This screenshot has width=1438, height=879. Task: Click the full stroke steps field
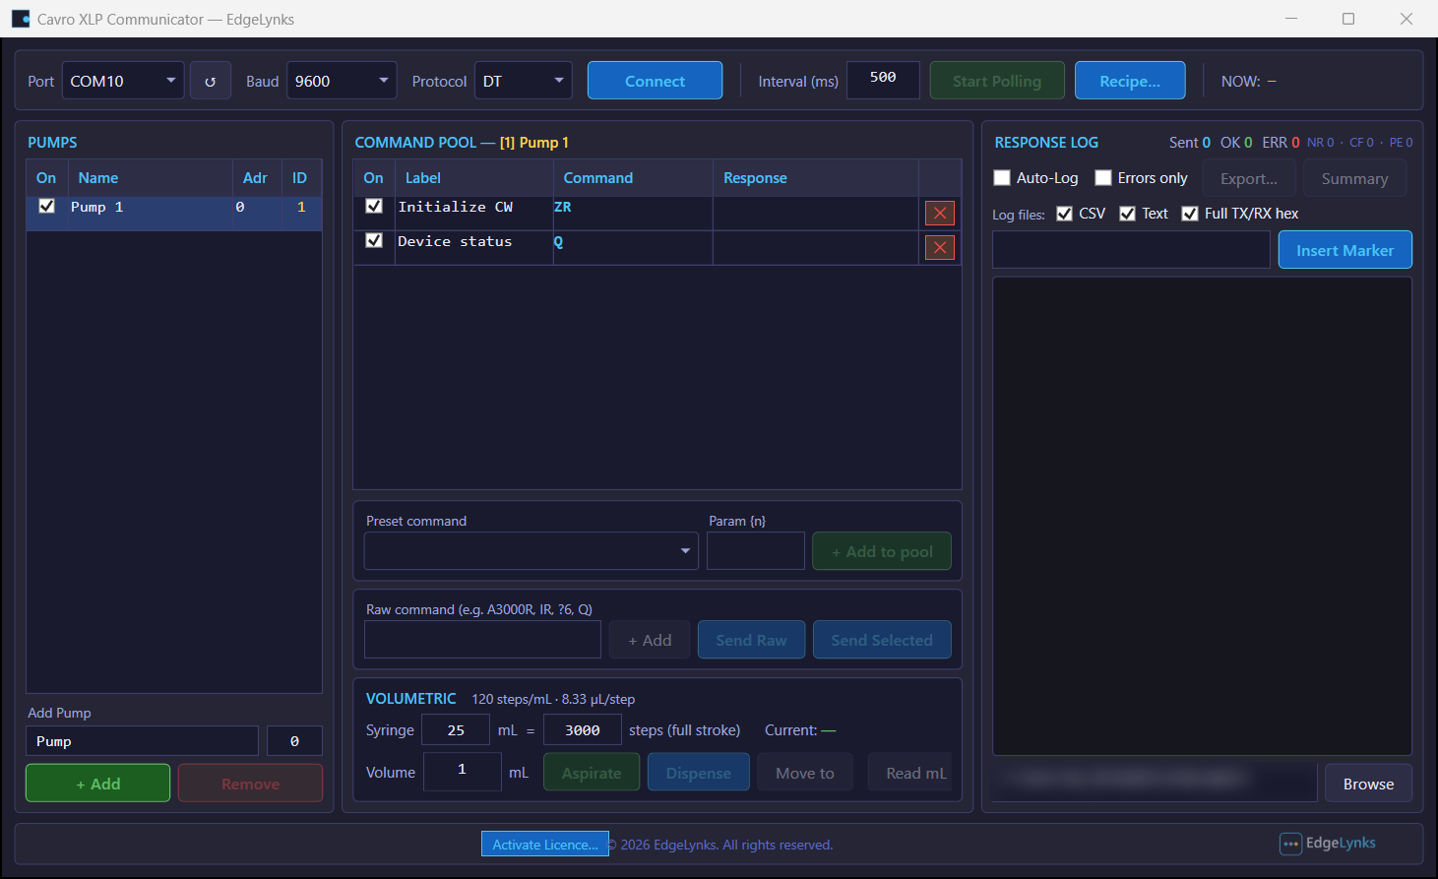(583, 730)
